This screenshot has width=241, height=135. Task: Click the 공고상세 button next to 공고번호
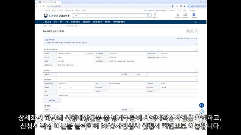(89, 53)
